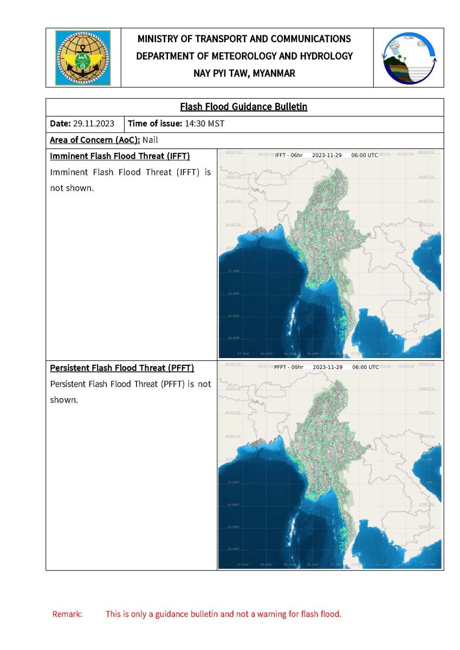Click the remark text about guidance bulletin

click(223, 614)
